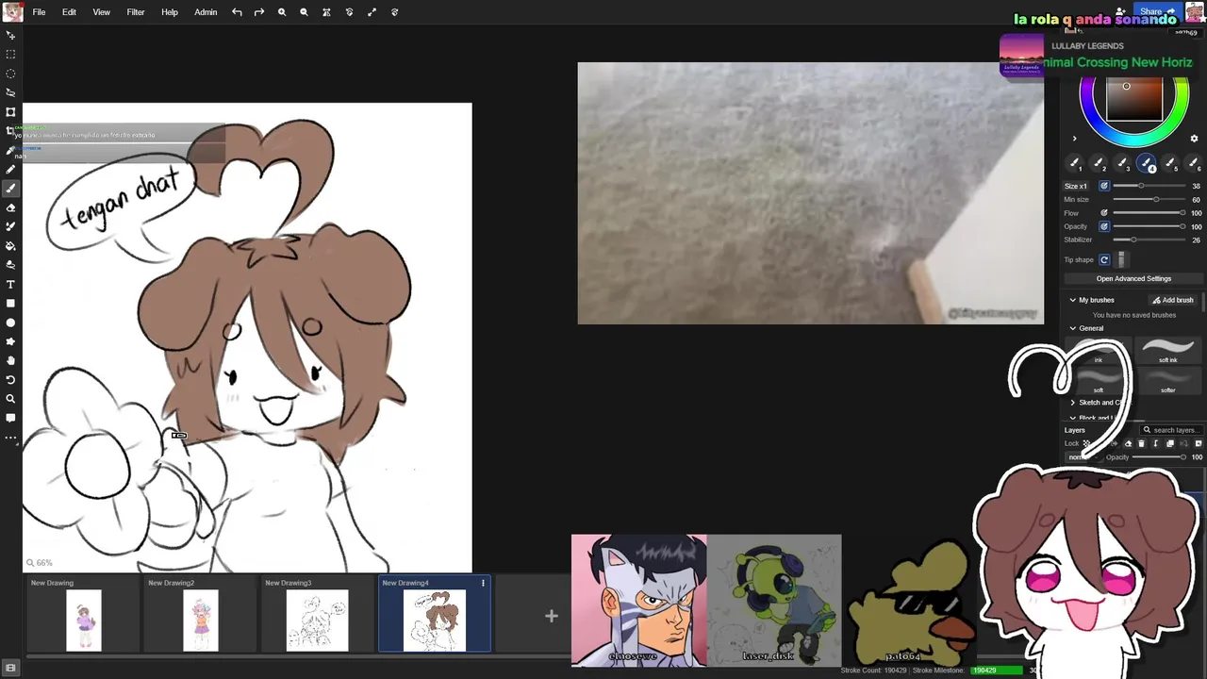
Task: Select the hand pan tool
Action: pos(10,360)
